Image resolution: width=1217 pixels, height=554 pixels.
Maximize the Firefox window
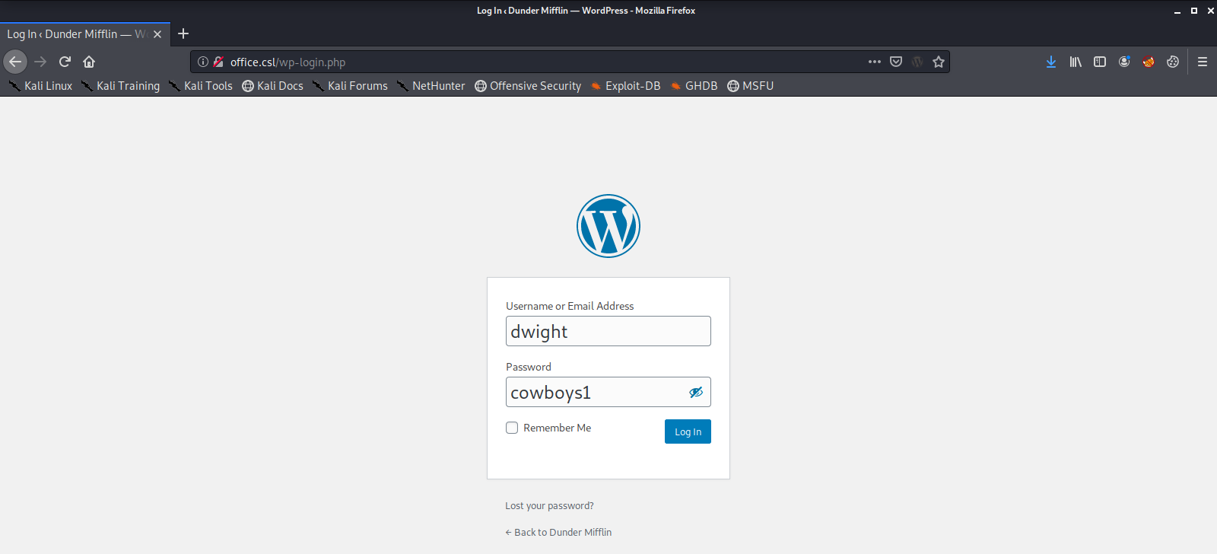[1194, 11]
